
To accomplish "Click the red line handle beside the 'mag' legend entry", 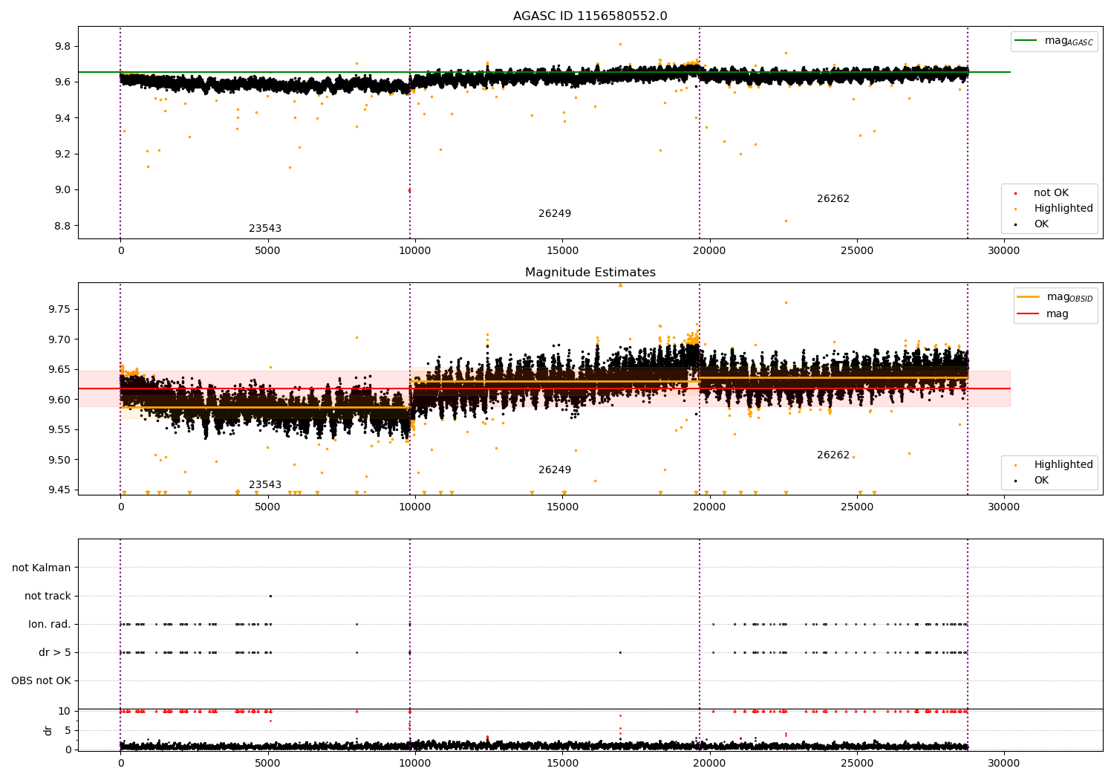I will point(1029,314).
